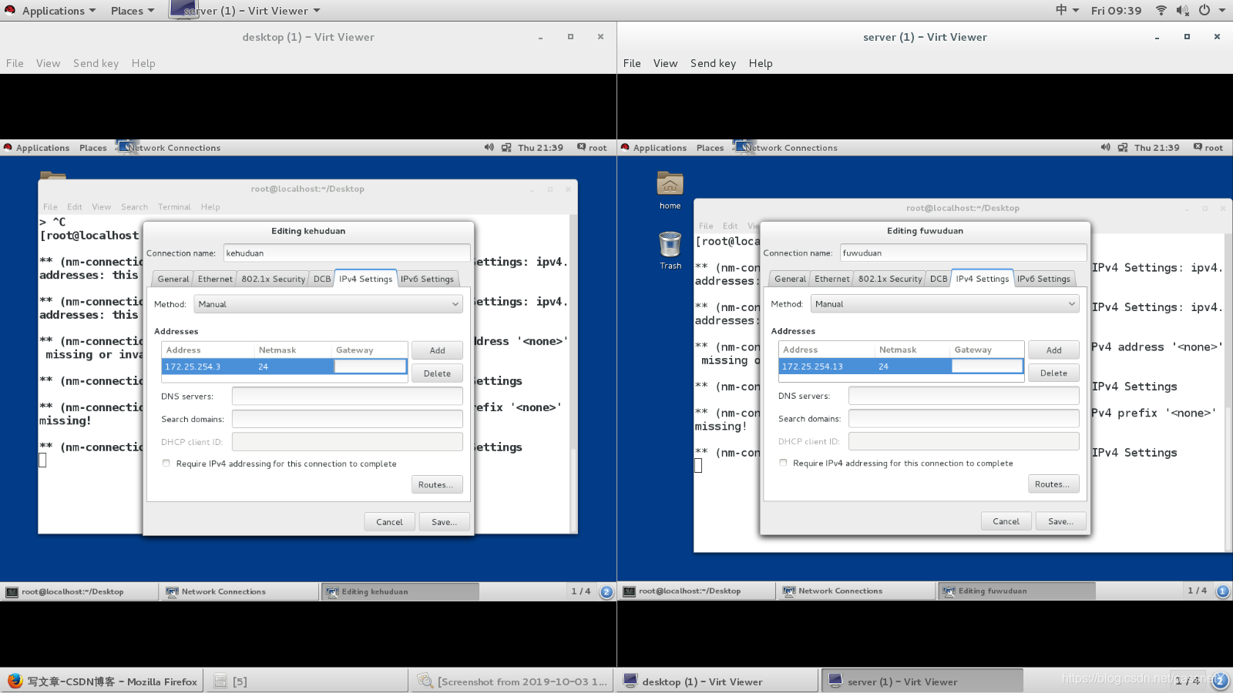This screenshot has height=693, width=1233.
Task: Click Add address button in Editing kehuduan
Action: (437, 350)
